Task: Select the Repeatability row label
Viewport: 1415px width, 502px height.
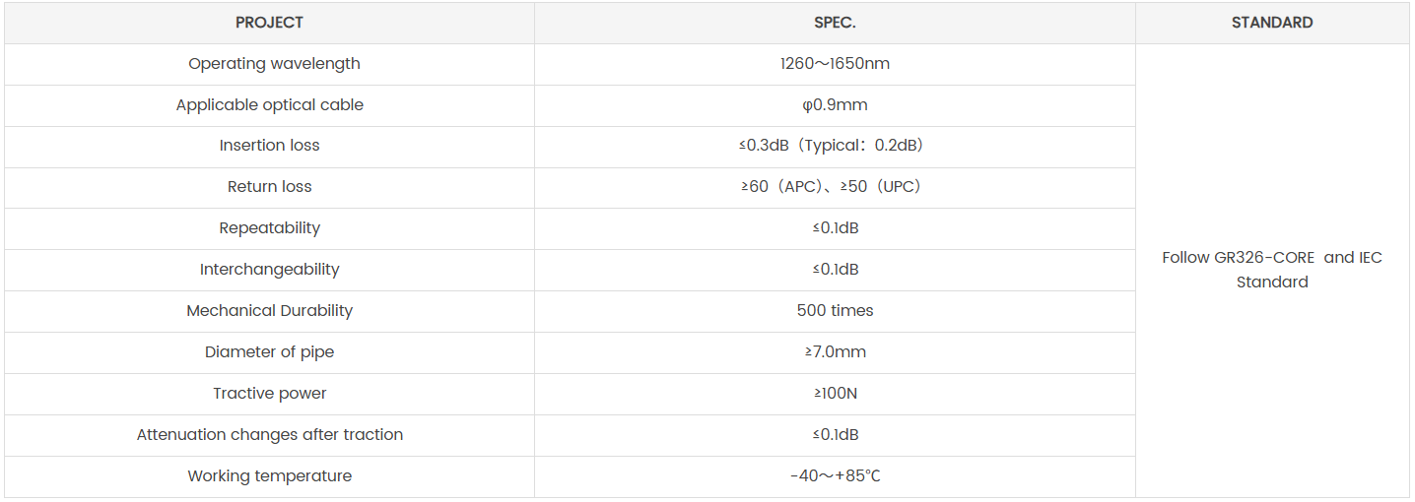Action: (269, 228)
